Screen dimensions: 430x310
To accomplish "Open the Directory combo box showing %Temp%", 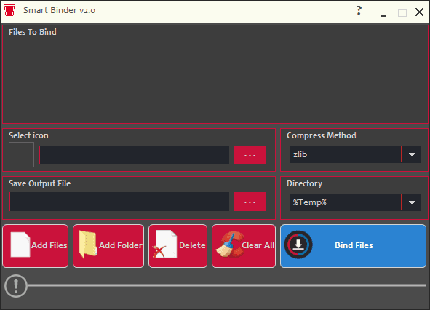I will [355, 202].
